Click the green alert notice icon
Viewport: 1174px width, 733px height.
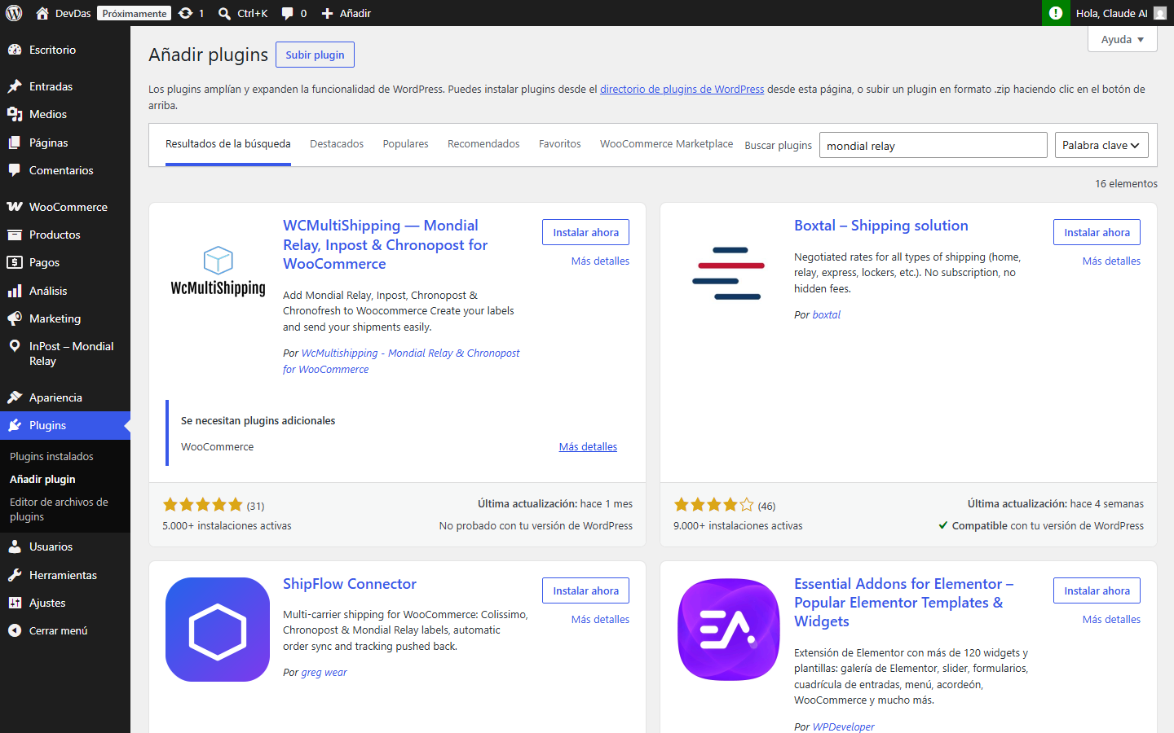click(x=1056, y=13)
